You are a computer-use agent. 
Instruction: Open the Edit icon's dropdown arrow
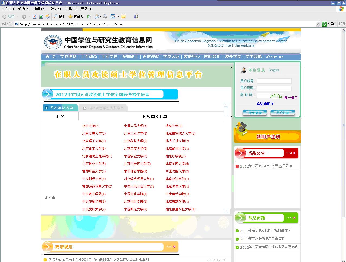click(x=117, y=17)
